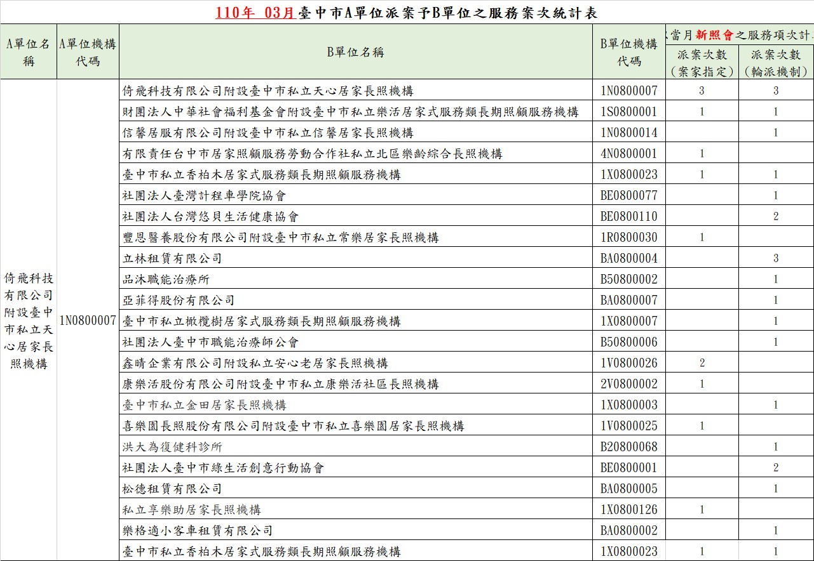Click cell 社團法人臺中市綠生活創意行動協會
Screen dimensions: 814x561
click(356, 468)
